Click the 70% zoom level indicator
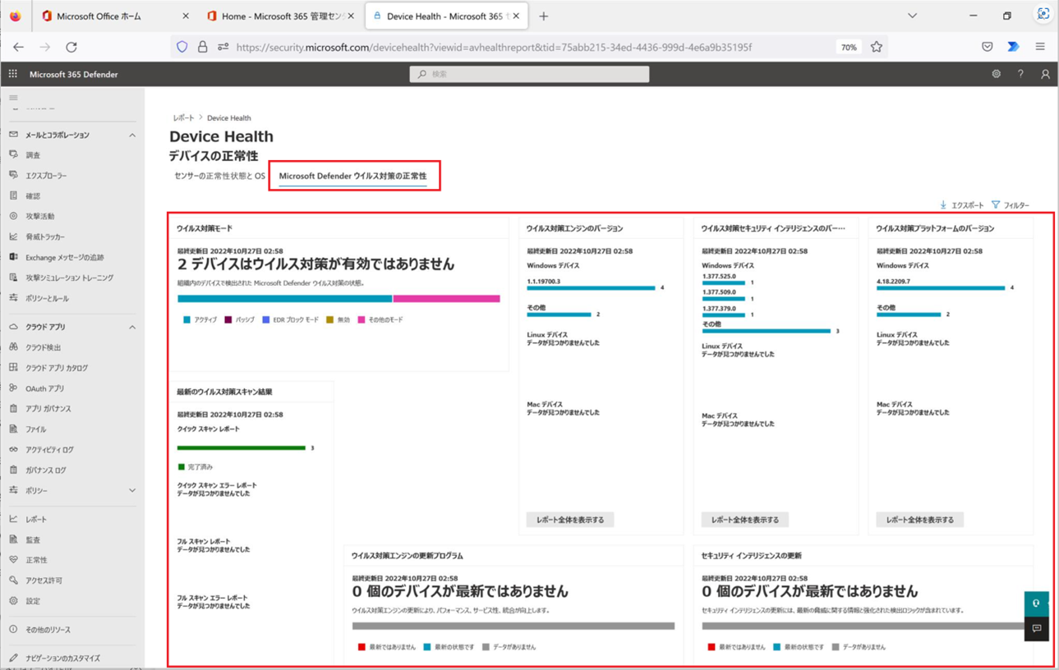Screen dimensions: 1059x670 [x=848, y=47]
